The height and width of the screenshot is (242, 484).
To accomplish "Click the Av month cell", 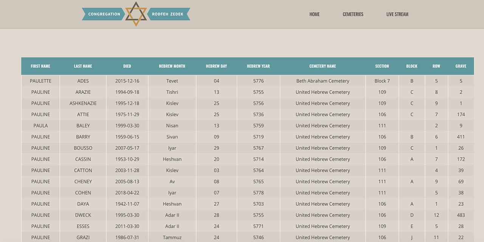I will tap(172, 182).
